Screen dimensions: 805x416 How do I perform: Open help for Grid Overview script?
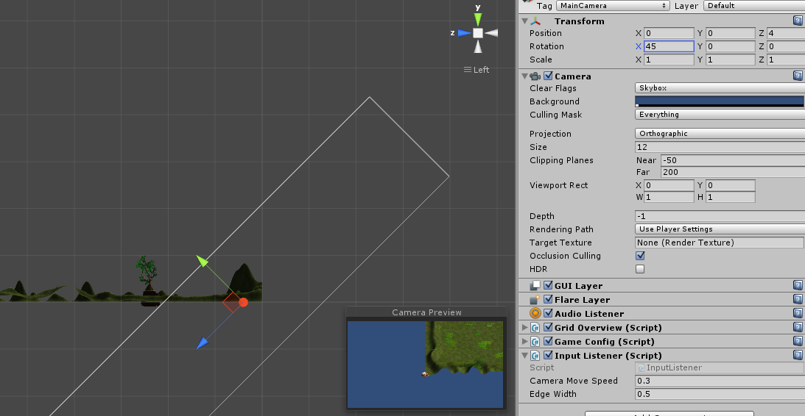click(x=798, y=327)
